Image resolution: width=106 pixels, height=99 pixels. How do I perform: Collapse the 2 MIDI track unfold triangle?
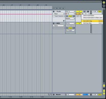(x=54, y=23)
